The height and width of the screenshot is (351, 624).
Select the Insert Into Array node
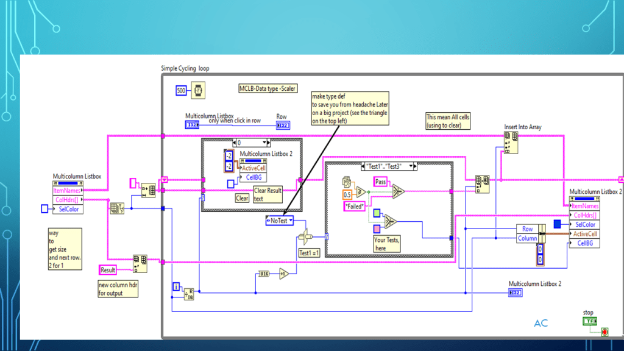pos(511,141)
